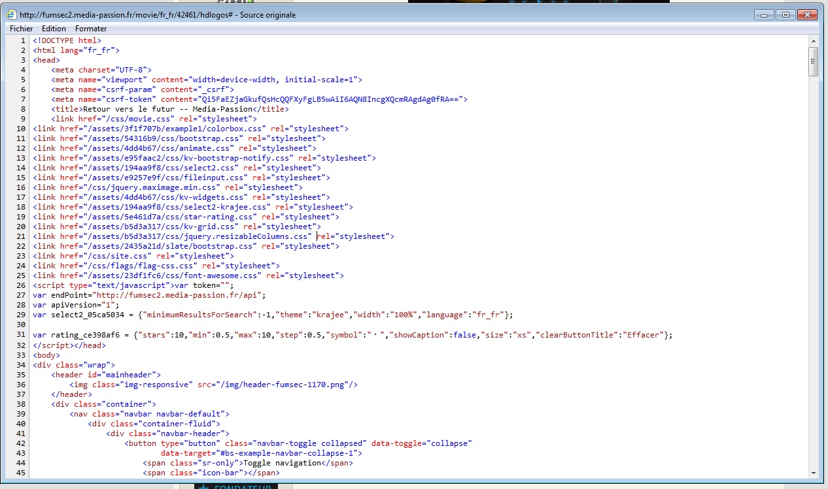Click the div class="wrap" line
The image size is (828, 489).
[75, 365]
